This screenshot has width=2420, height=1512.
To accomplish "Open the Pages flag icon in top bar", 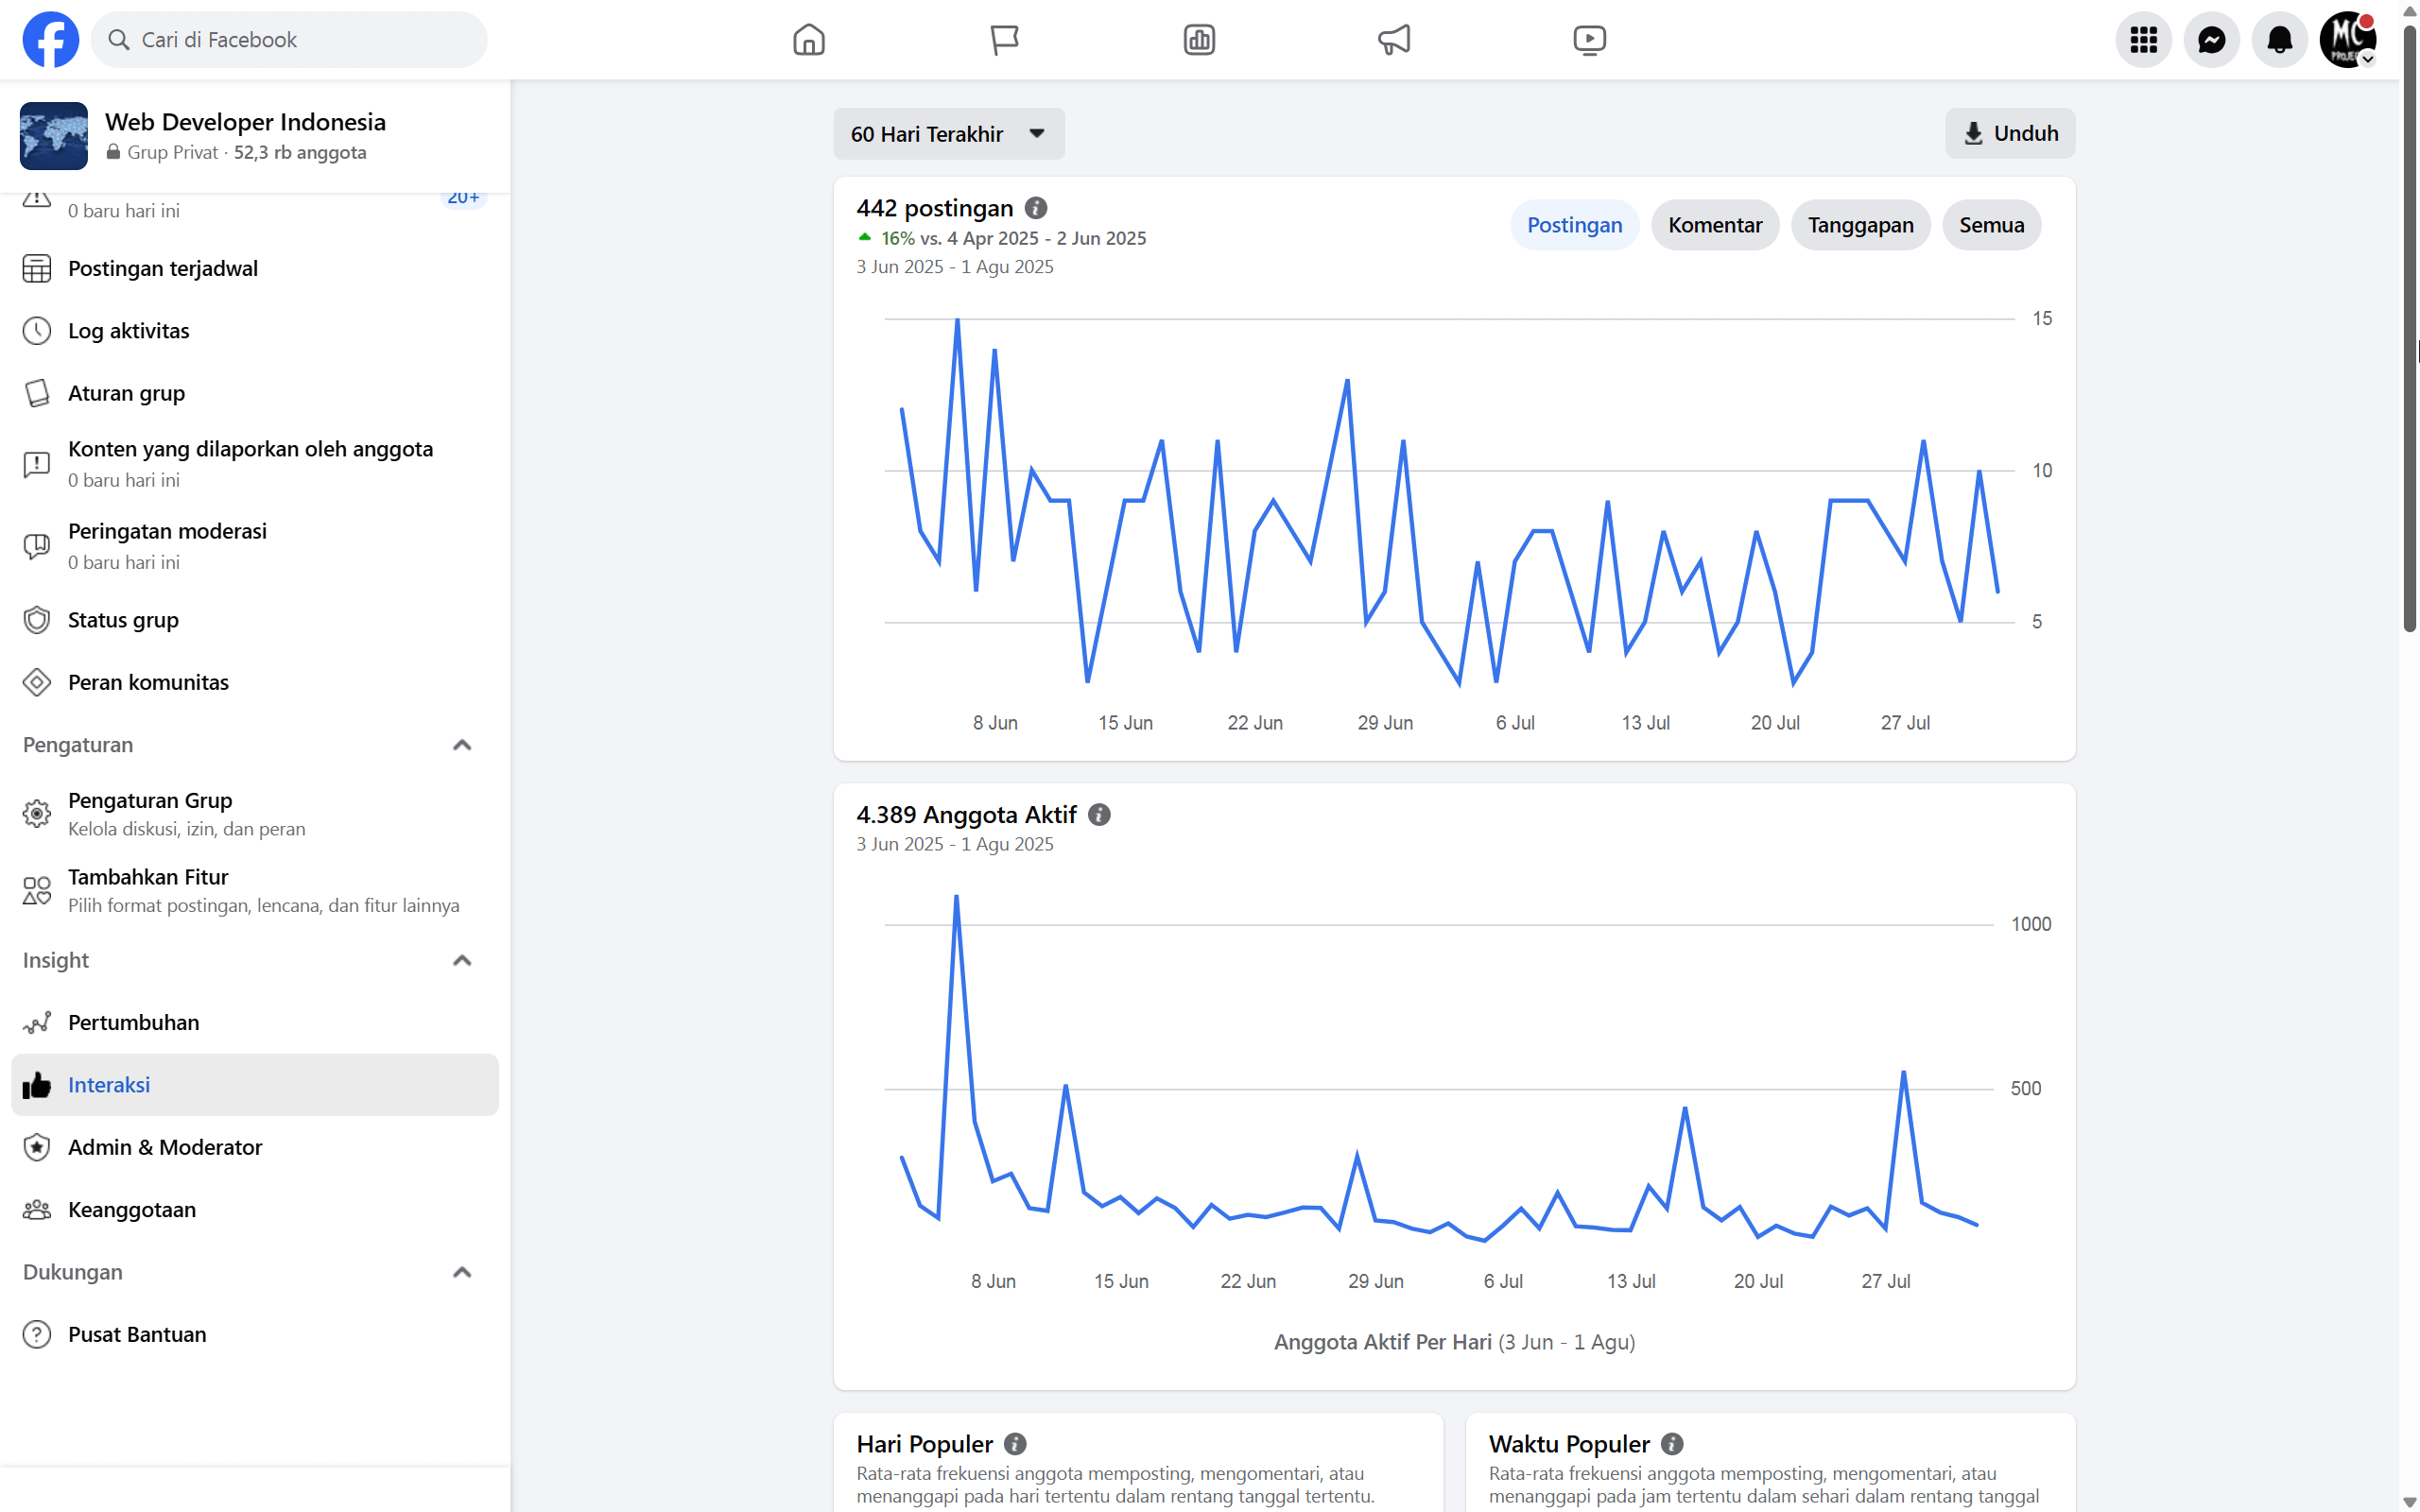I will pos(1004,40).
